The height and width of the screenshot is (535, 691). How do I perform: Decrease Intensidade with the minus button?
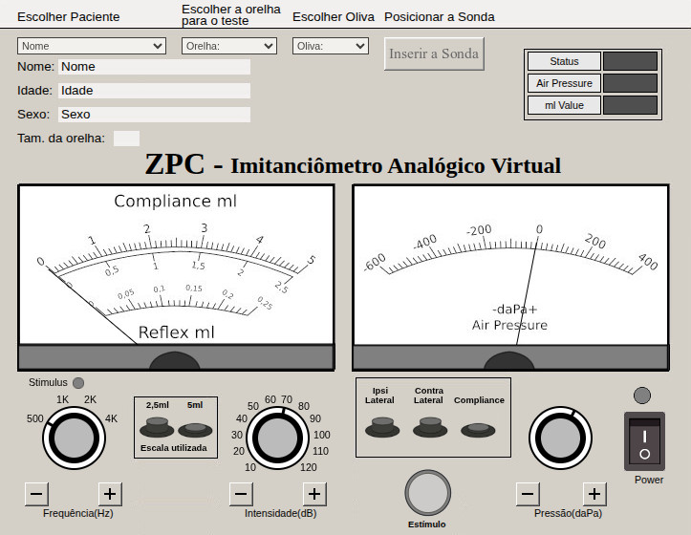241,494
